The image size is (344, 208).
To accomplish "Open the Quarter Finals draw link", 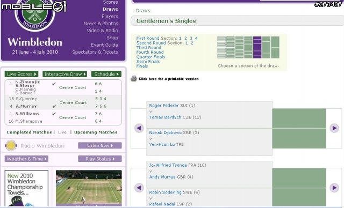I will point(150,57).
